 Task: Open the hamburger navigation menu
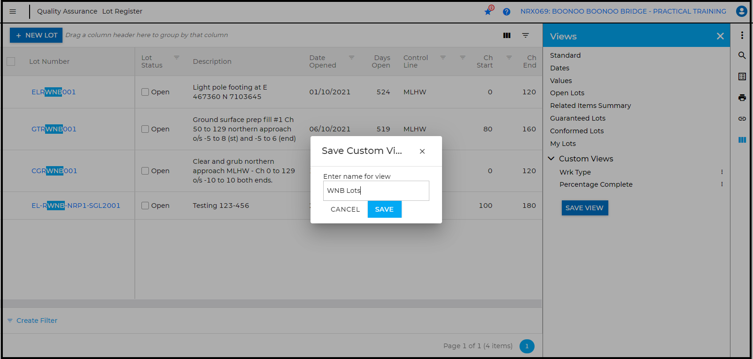(x=13, y=11)
